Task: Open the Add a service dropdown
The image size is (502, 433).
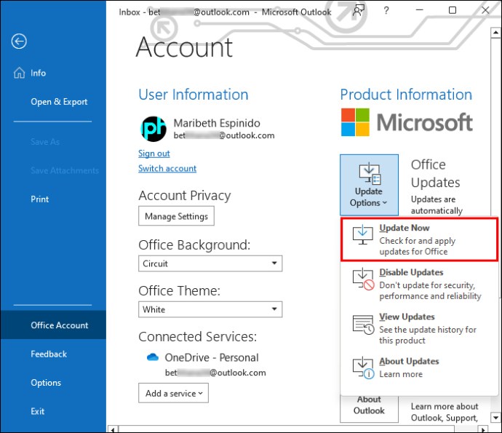Action: (x=175, y=394)
